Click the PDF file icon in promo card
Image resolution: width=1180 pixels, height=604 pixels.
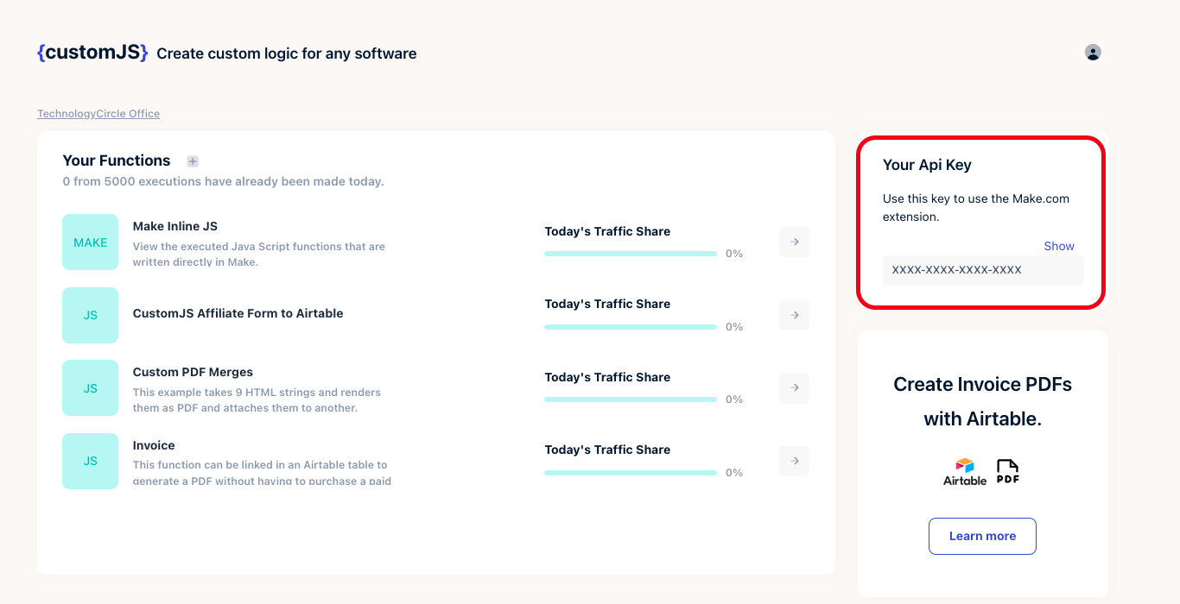coord(1007,472)
